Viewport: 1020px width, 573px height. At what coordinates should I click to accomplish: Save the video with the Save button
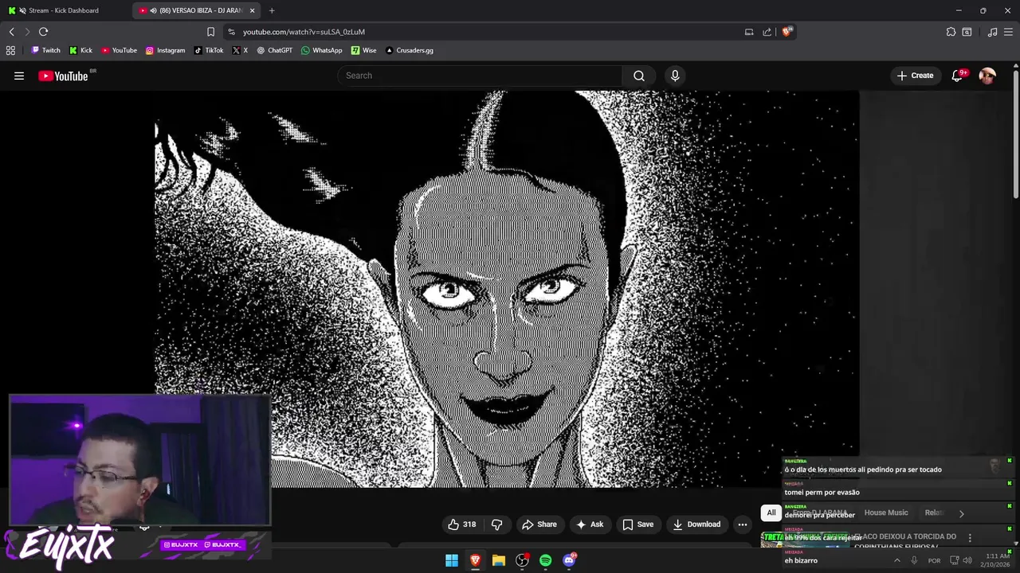[637, 524]
